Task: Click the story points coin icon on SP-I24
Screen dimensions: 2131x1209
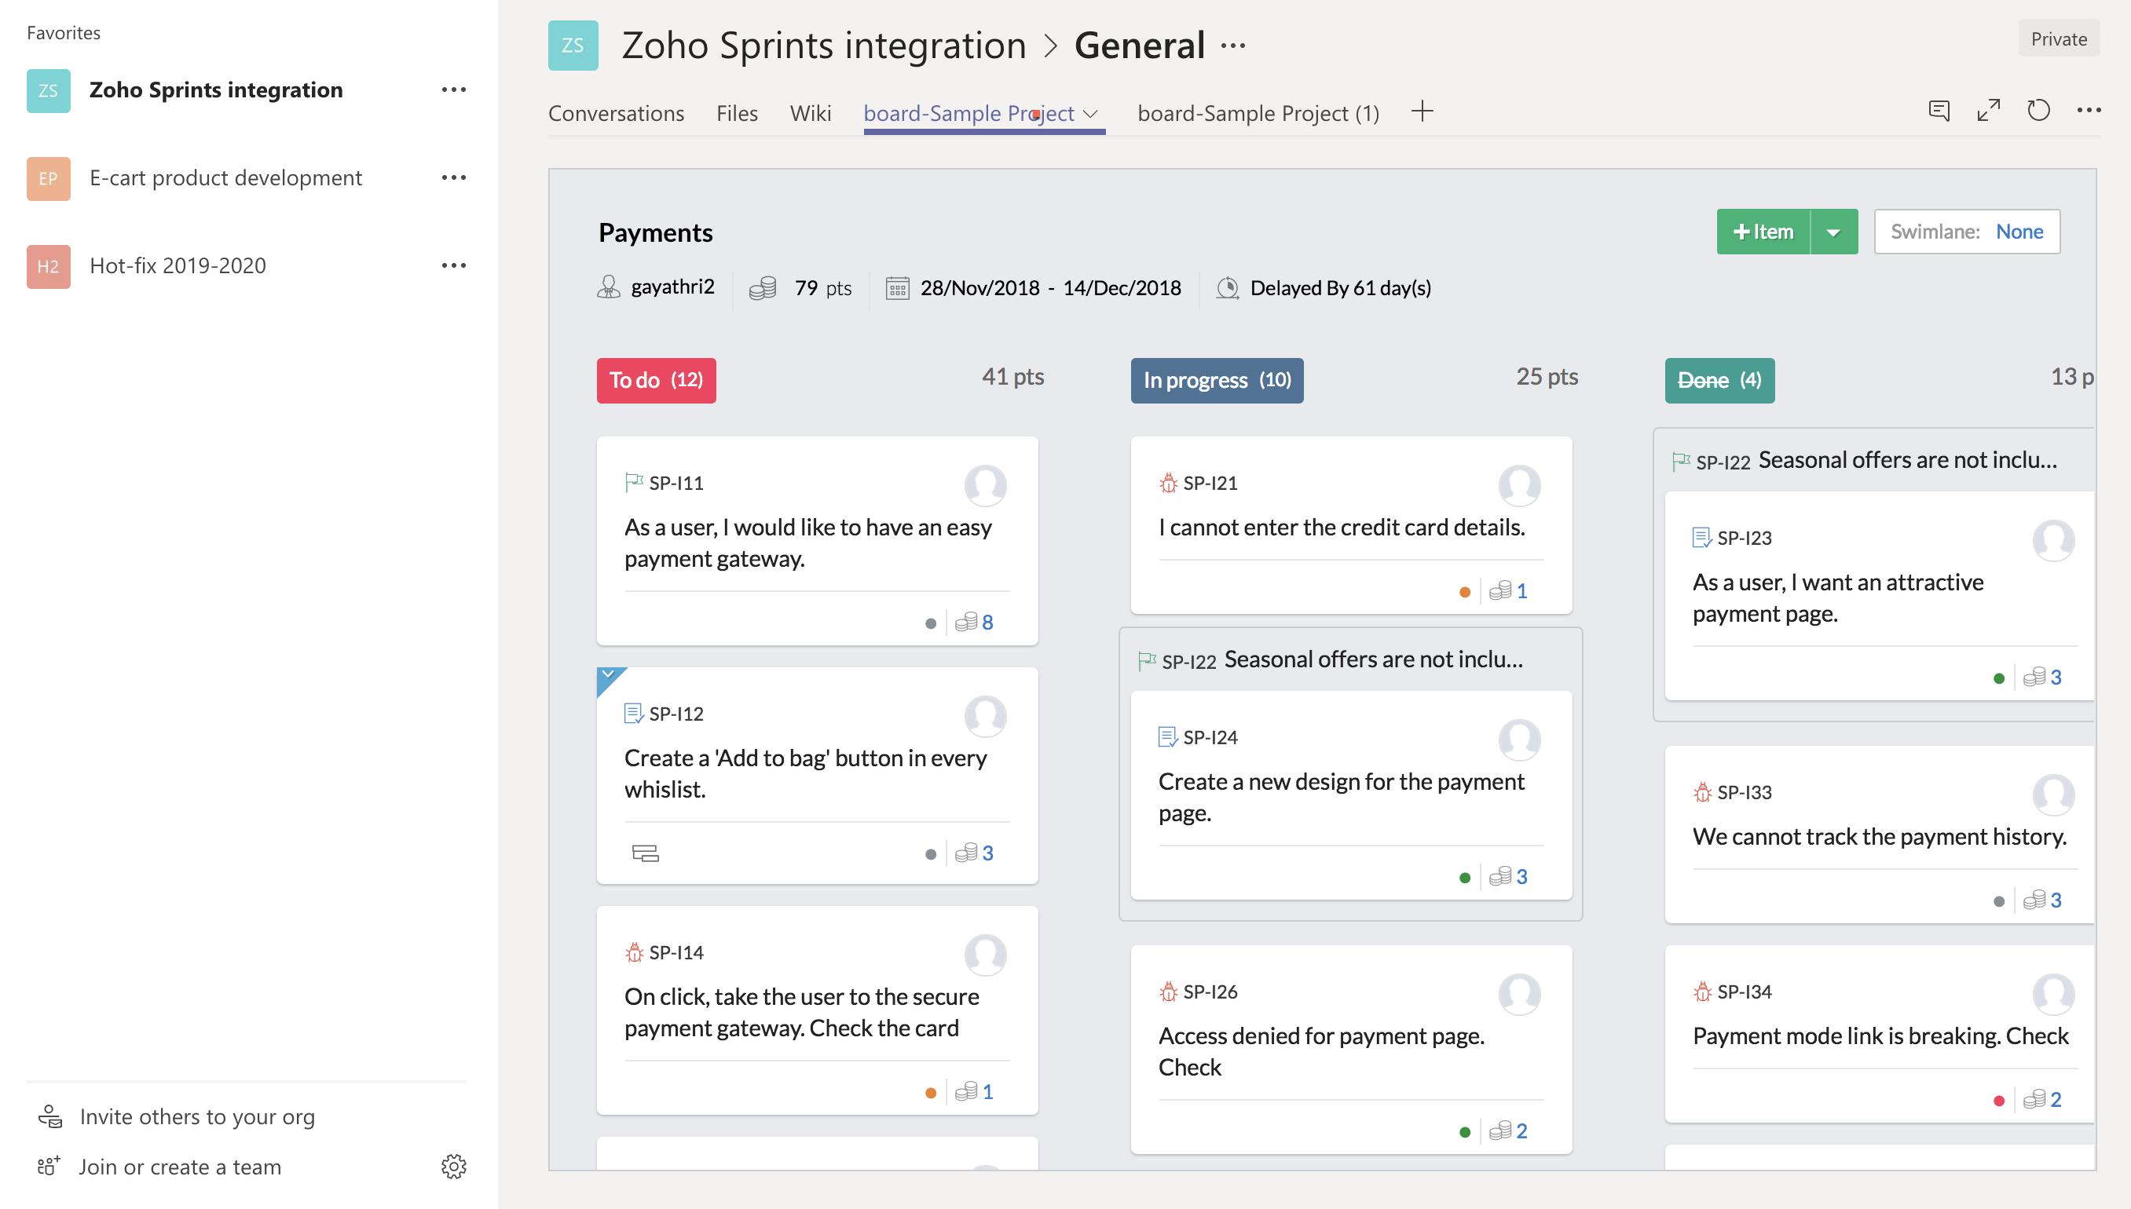Action: coord(1499,876)
